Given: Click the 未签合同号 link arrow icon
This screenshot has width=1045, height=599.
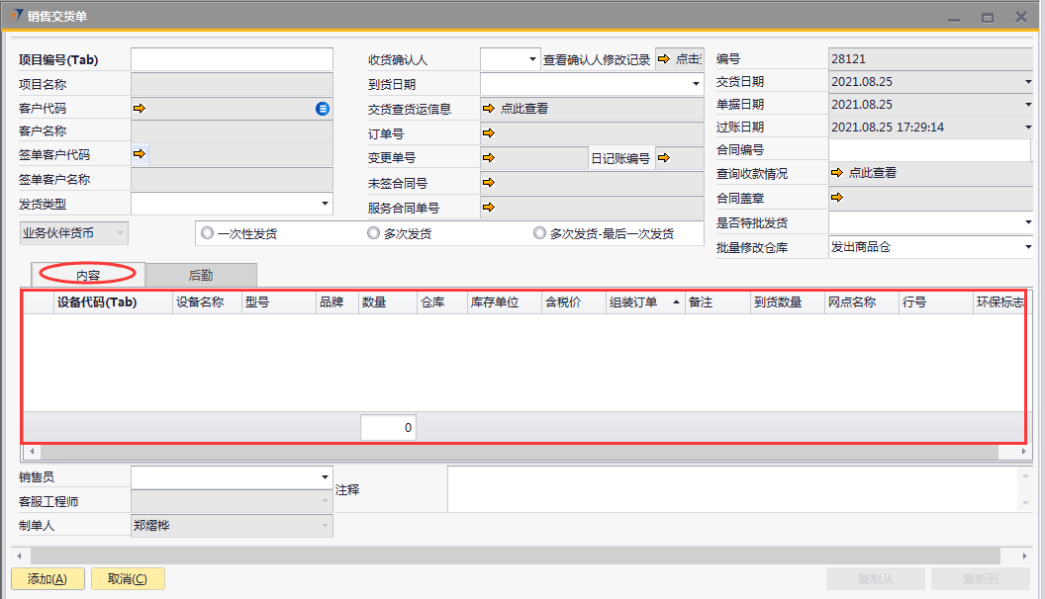Looking at the screenshot, I should tap(489, 182).
